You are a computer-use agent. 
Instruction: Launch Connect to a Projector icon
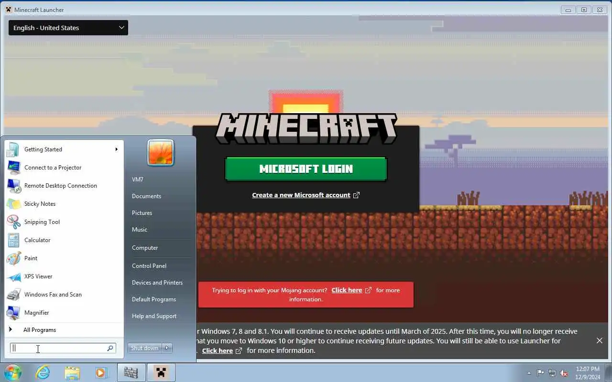coord(13,168)
